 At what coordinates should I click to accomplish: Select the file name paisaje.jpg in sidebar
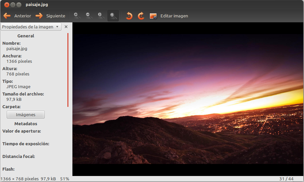click(17, 48)
